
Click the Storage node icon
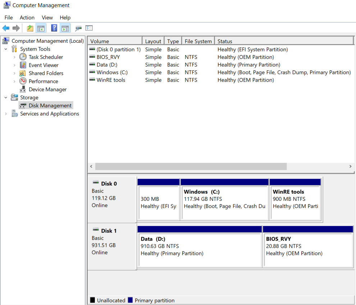(14, 97)
